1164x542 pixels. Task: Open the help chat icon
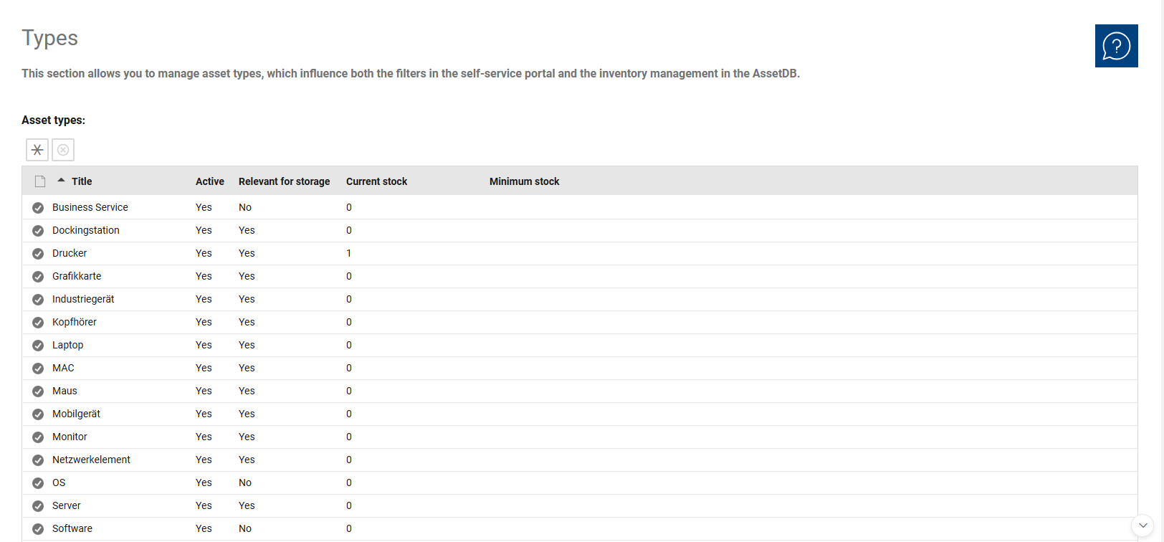(1116, 46)
